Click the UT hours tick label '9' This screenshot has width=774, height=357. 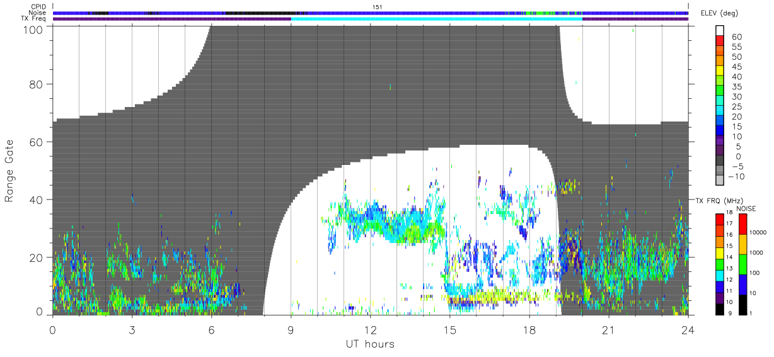[291, 330]
